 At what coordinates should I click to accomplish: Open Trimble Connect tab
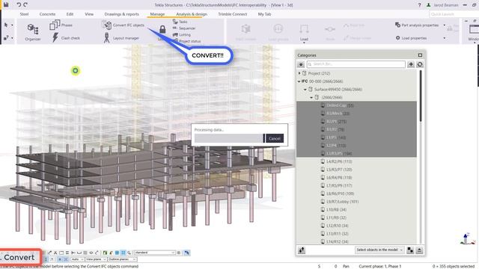point(232,14)
